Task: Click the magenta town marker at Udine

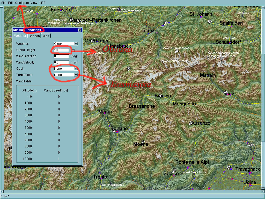Action: coord(250,184)
